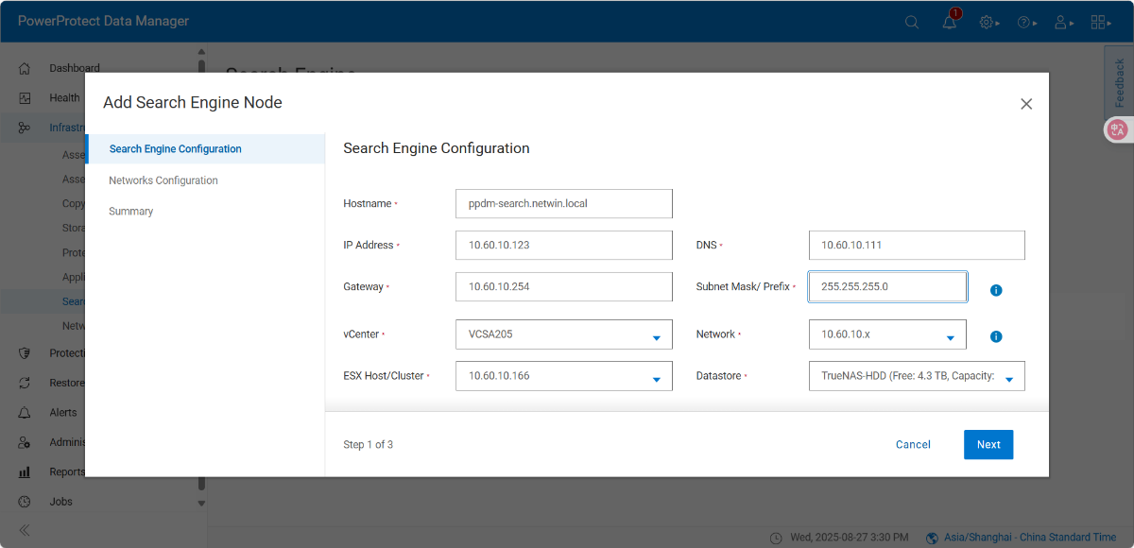Collapse the sidebar with double chevron icon
Screen dimensions: 1134x548
tap(25, 530)
